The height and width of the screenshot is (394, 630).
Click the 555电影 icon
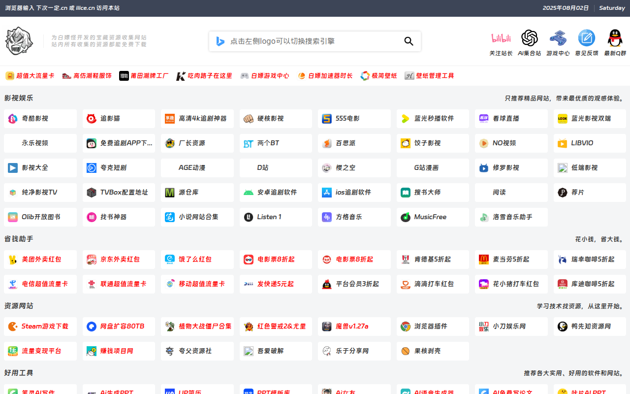point(327,119)
